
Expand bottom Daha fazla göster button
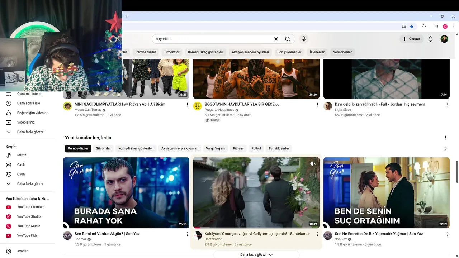click(x=256, y=254)
